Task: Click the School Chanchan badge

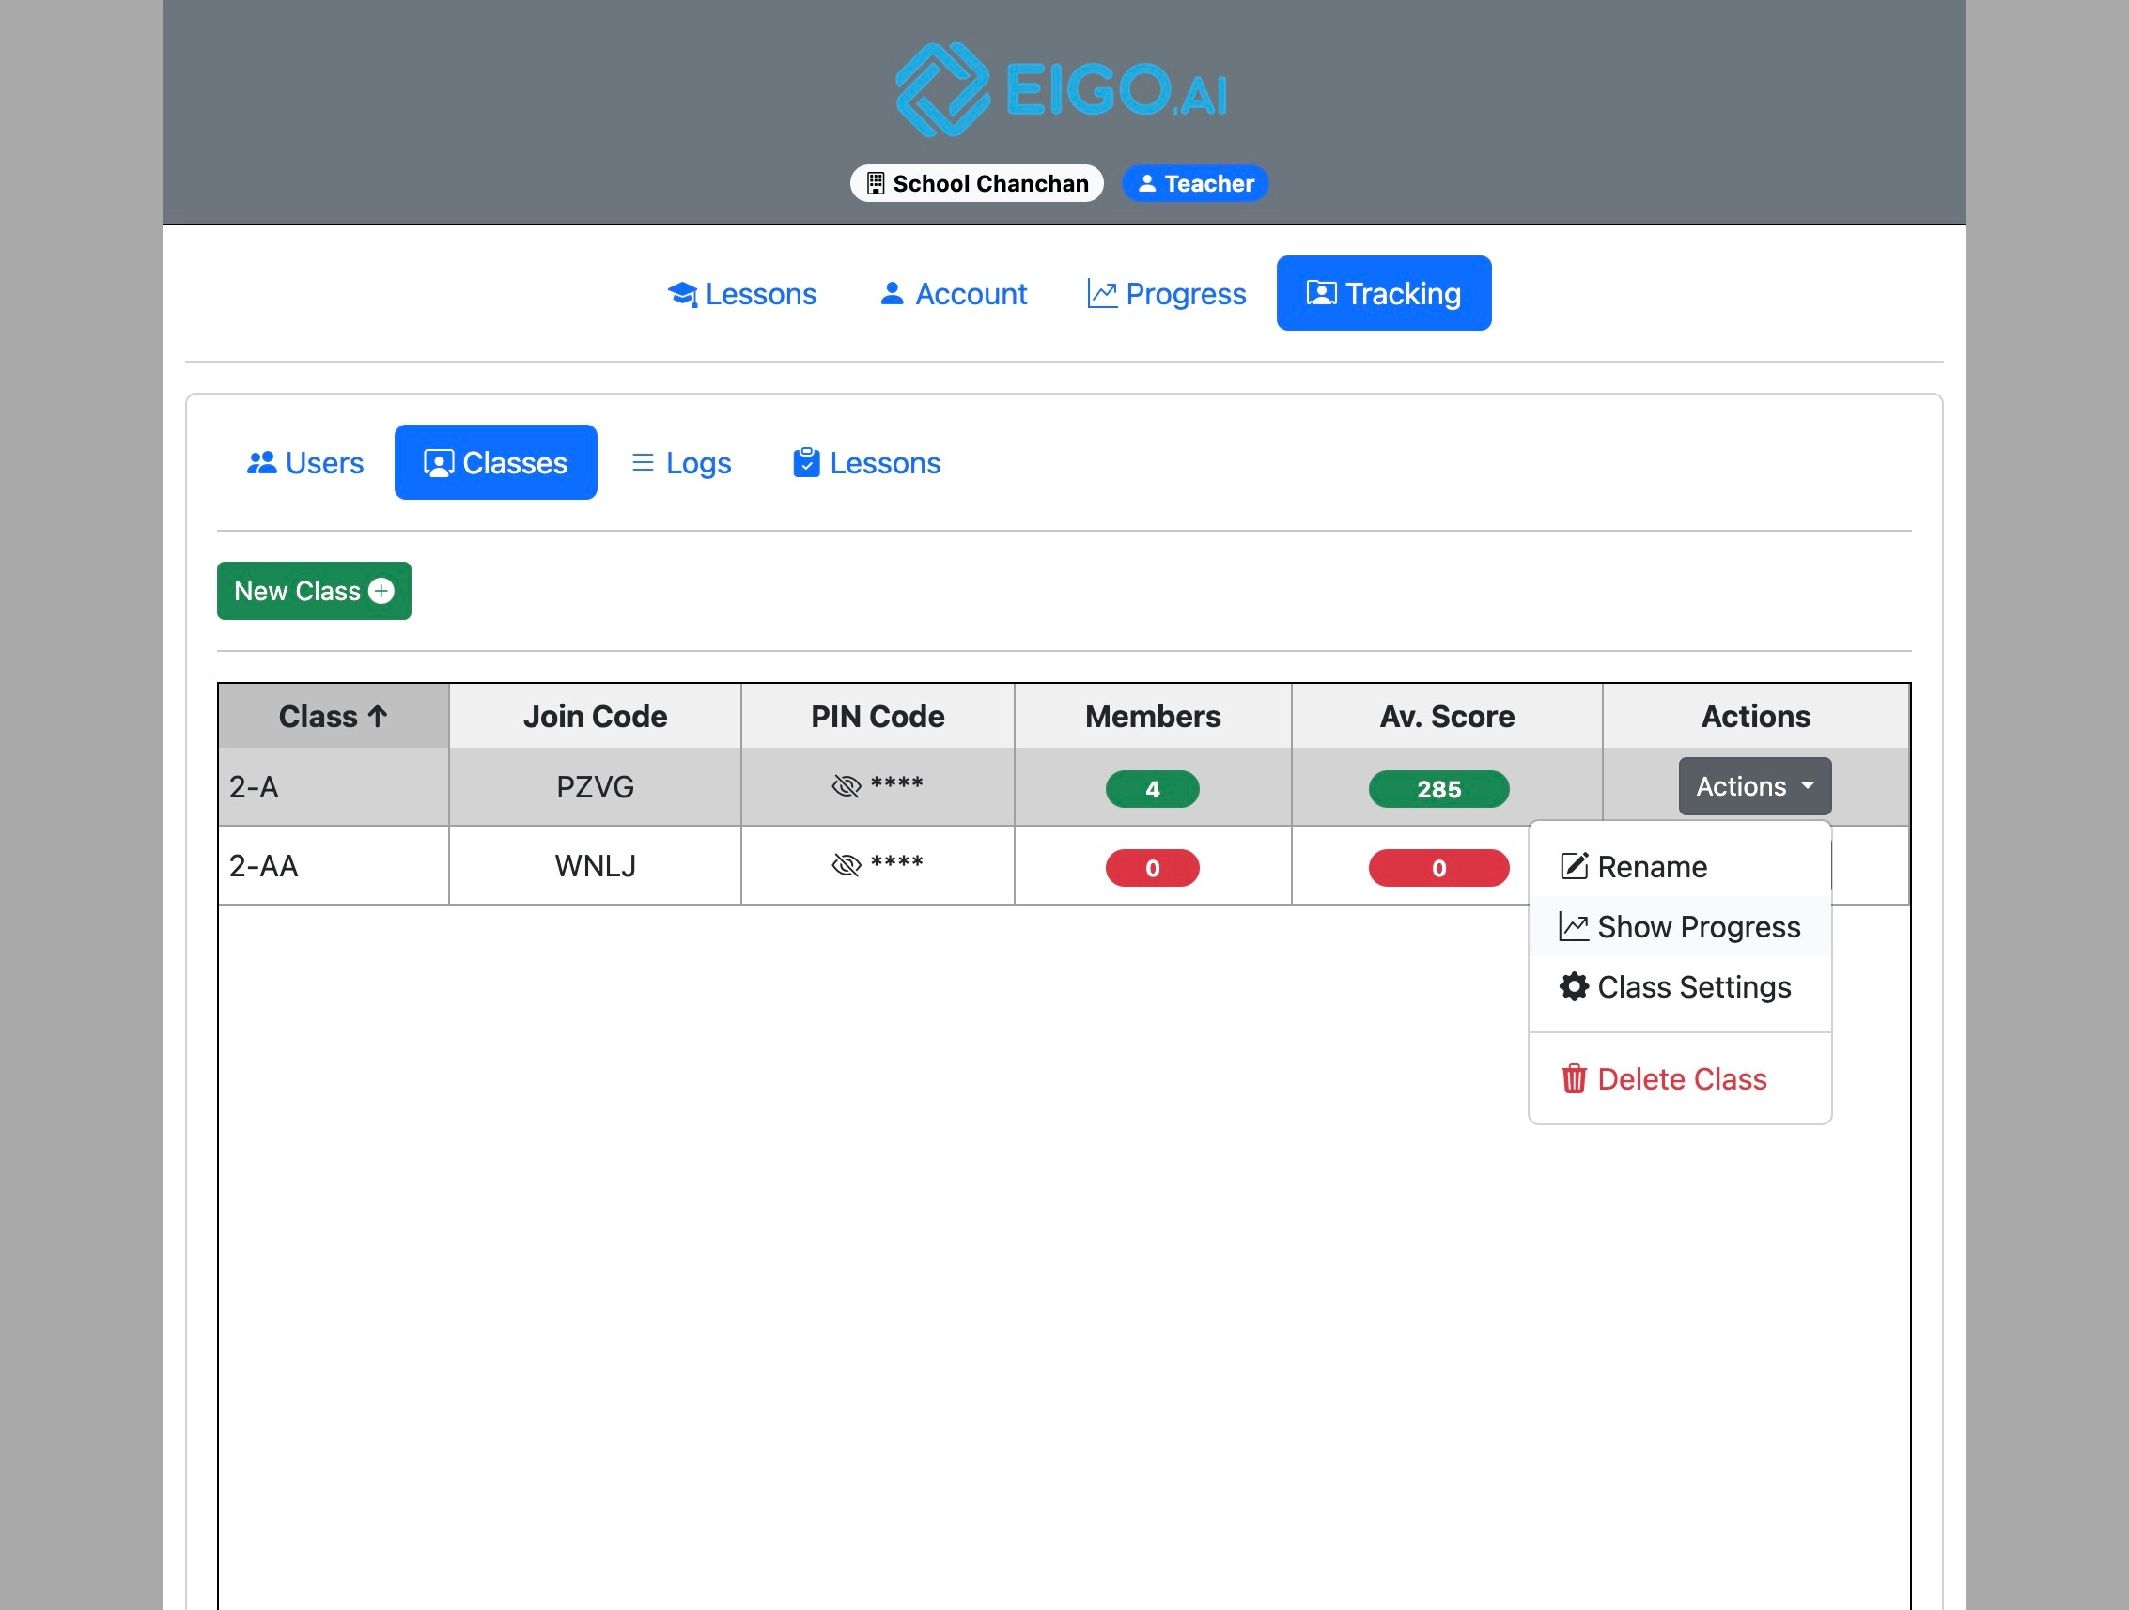Action: [976, 183]
